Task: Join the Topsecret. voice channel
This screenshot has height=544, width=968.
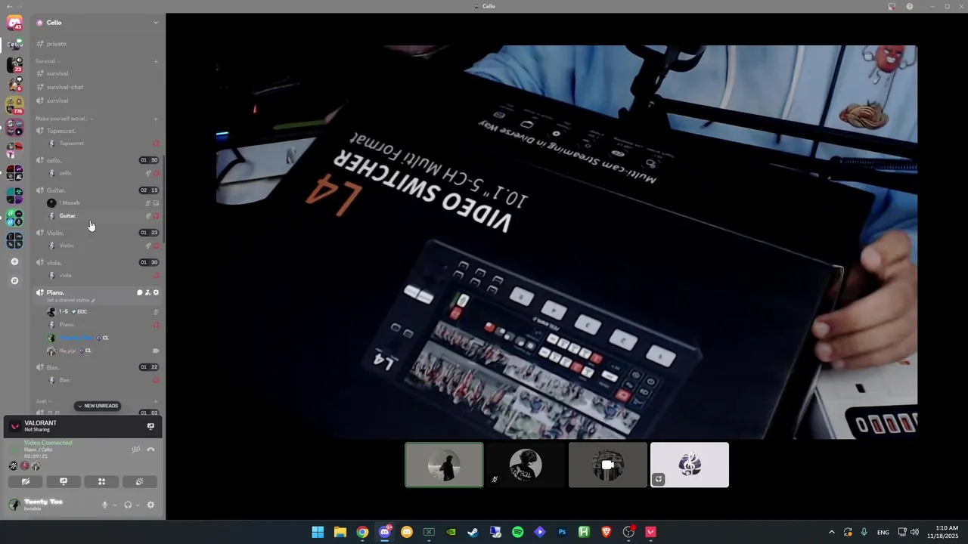Action: 97,131
